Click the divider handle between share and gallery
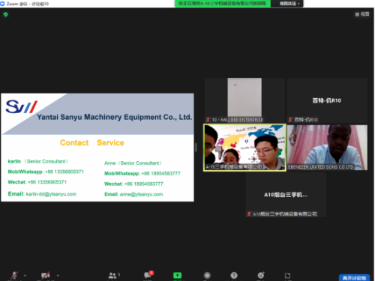Screen dimensions: 375x281 (x=196, y=148)
